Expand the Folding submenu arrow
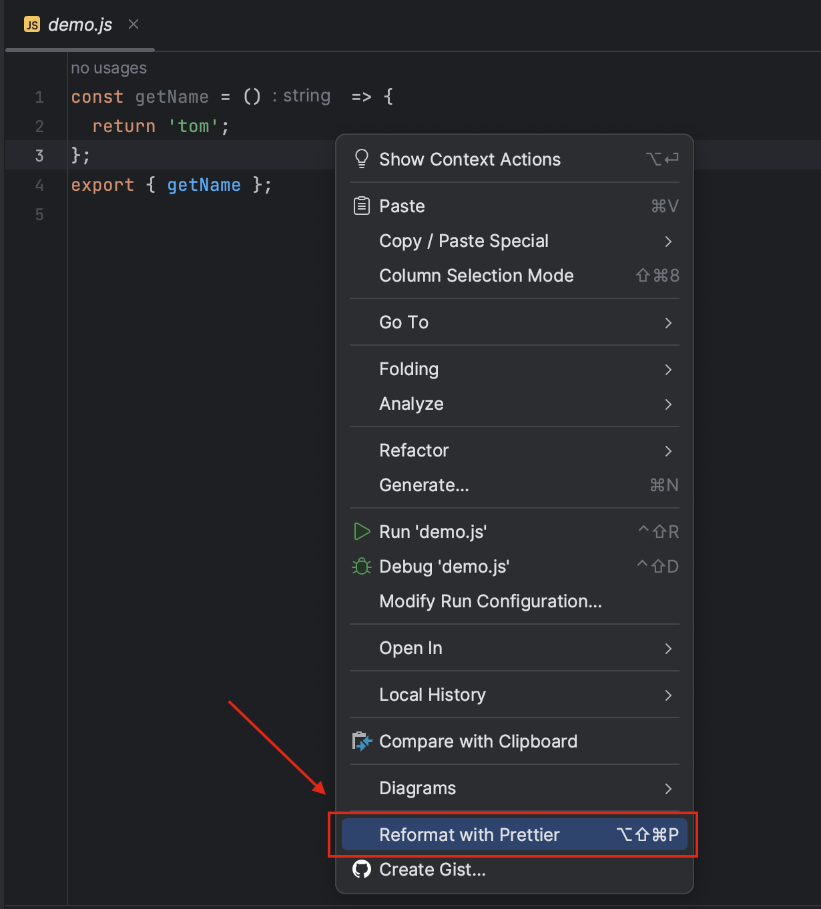 (668, 369)
